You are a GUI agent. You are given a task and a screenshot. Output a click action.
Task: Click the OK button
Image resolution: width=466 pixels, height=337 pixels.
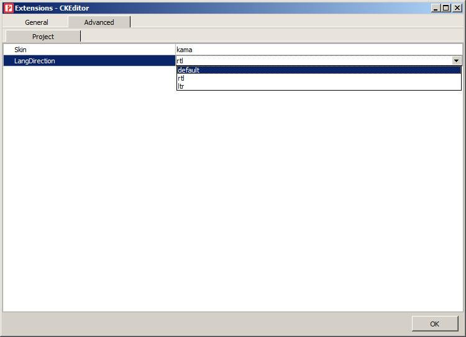coord(435,323)
